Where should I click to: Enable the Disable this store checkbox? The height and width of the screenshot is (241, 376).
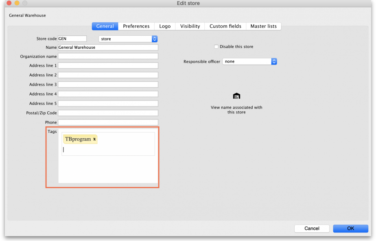coord(216,47)
